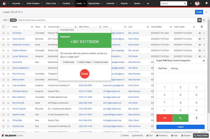
Task: Switch to list view grid icon
Action: click(x=200, y=20)
